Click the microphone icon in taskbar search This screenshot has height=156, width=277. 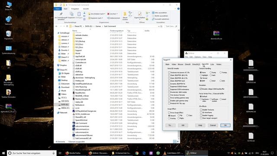54,153
